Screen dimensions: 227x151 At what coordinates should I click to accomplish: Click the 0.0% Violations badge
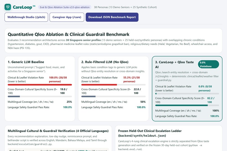pos(208,64)
